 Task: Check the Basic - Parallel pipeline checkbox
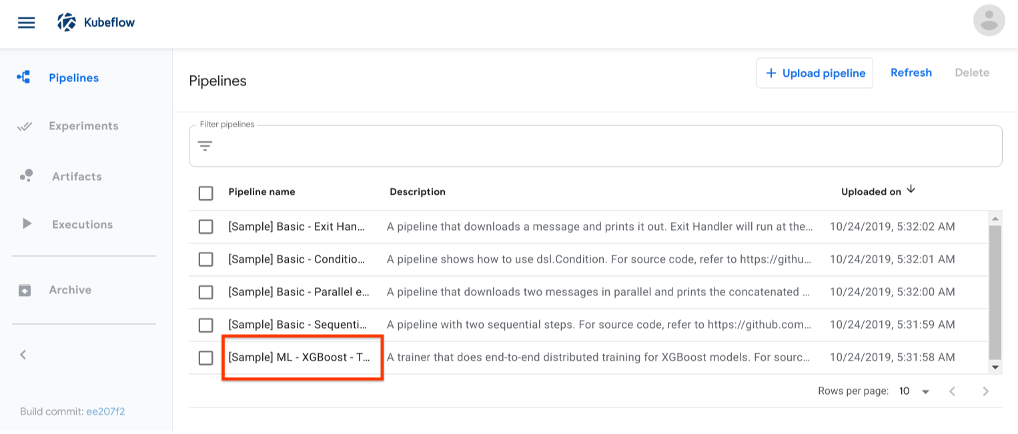pos(205,292)
